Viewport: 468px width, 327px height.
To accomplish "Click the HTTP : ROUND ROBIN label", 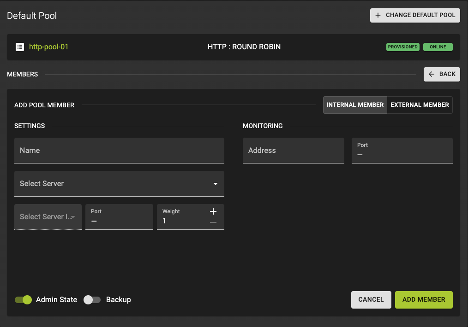I will tap(244, 47).
